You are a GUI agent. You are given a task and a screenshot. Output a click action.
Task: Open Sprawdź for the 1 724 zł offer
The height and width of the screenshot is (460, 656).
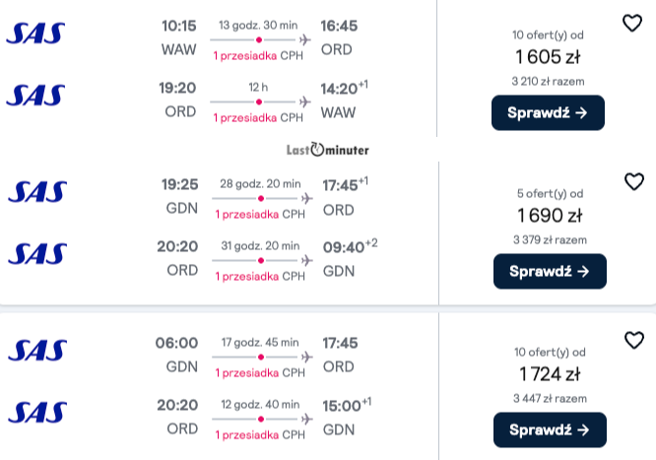click(550, 429)
